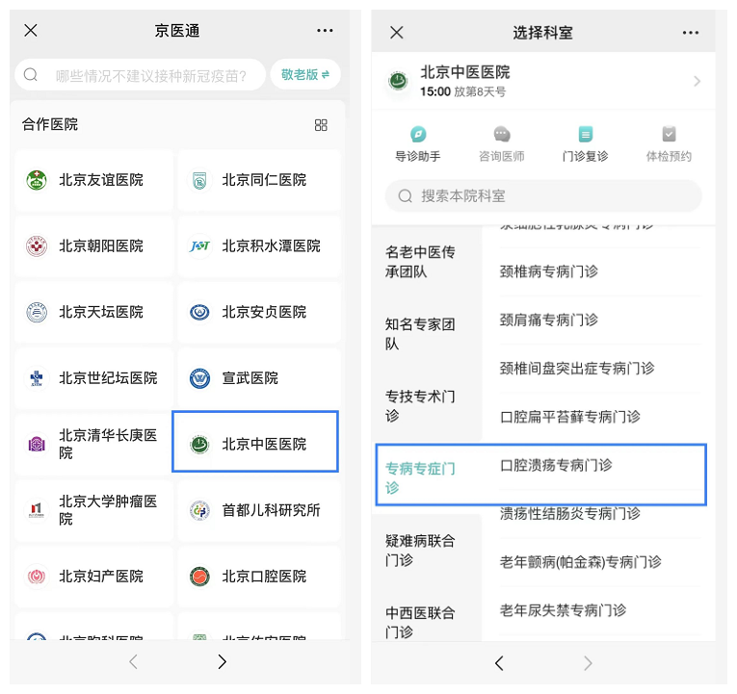Tap the 咨询医师 chat bubble icon
The width and height of the screenshot is (737, 694).
(501, 135)
